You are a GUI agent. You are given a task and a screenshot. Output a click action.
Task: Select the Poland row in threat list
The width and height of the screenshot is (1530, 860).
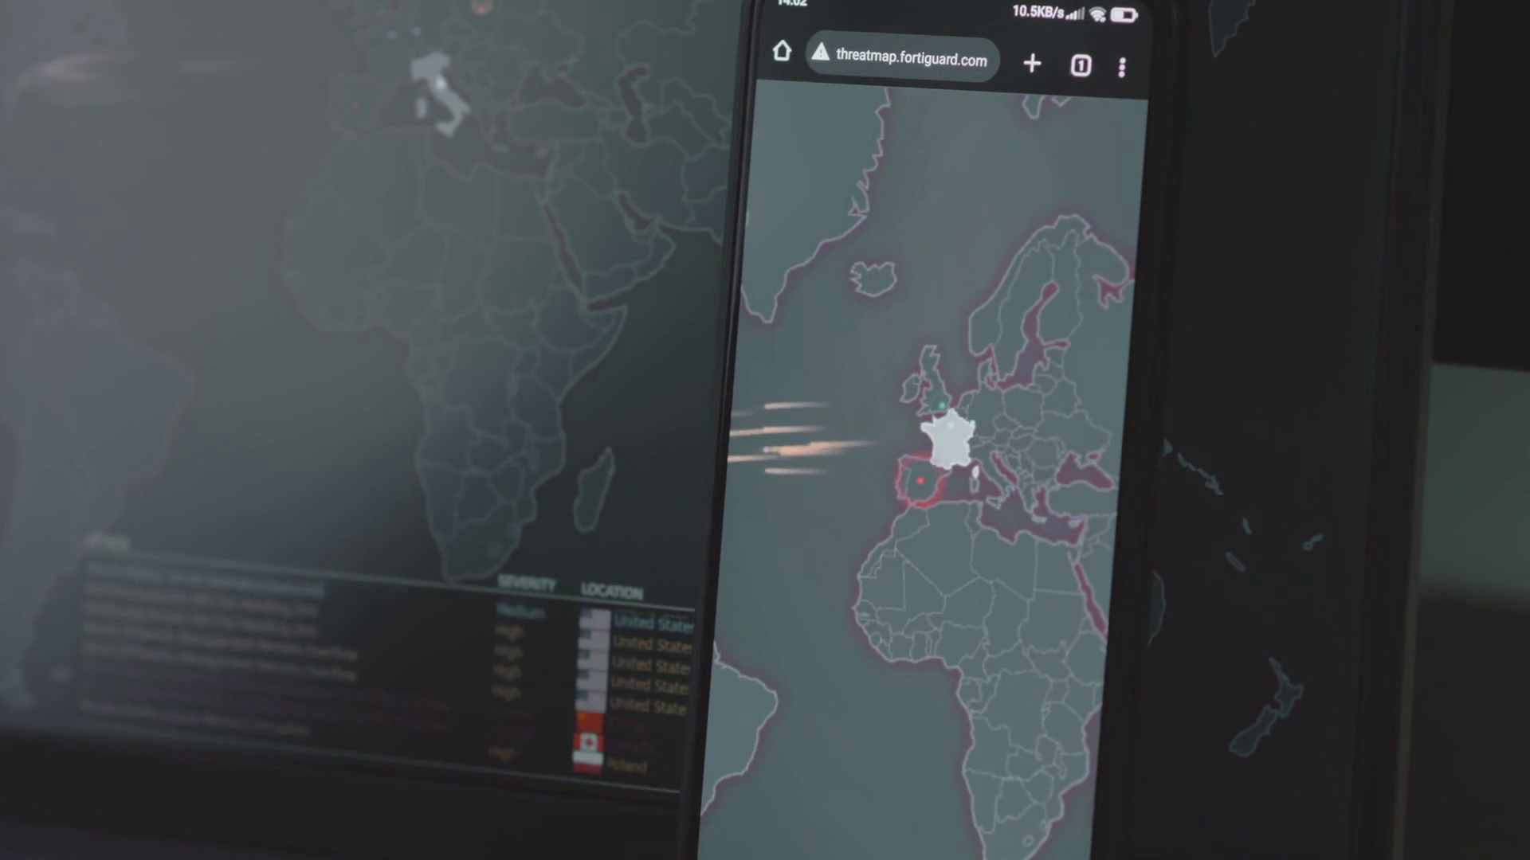coord(626,766)
